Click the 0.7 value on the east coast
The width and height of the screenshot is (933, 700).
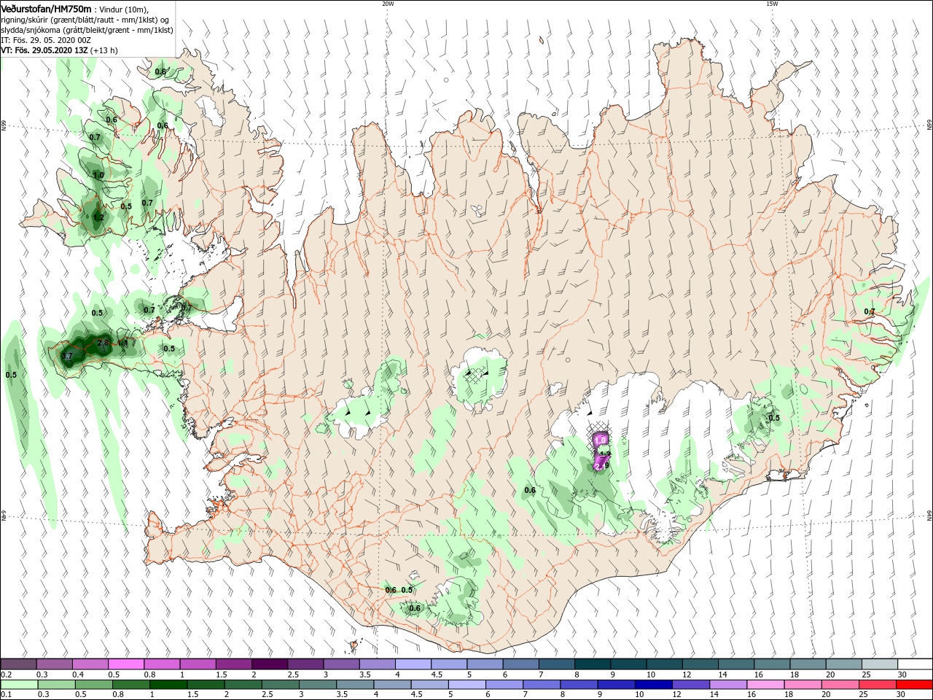[869, 311]
